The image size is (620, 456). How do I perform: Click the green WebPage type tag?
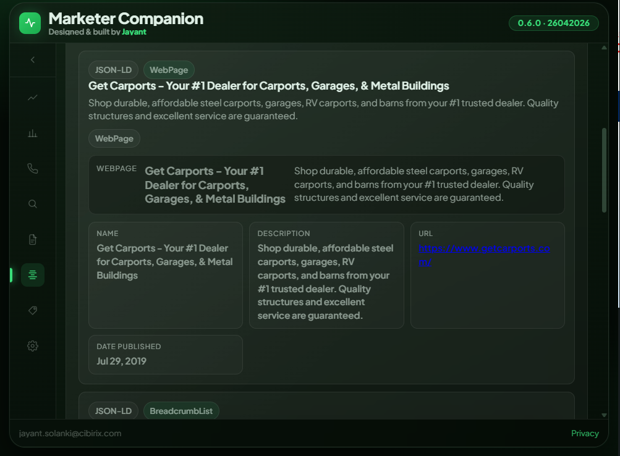click(x=169, y=70)
